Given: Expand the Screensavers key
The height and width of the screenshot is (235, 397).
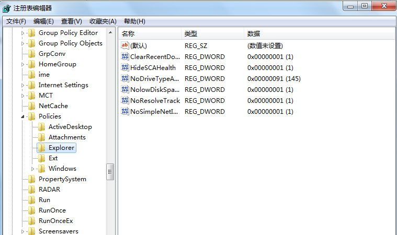Looking at the screenshot, I should point(22,231).
